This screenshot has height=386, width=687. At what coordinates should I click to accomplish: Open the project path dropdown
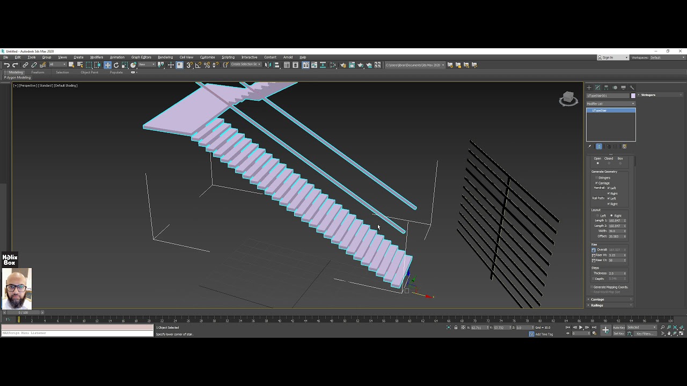(x=414, y=65)
